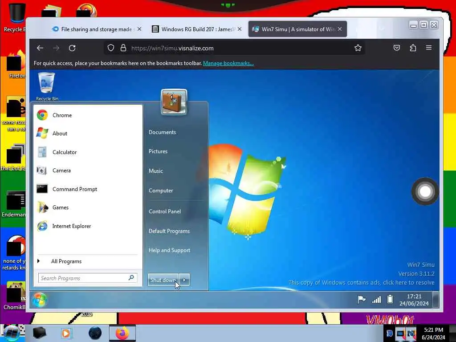The height and width of the screenshot is (342, 456).
Task: Open the Firefox hamburger menu
Action: (x=429, y=48)
